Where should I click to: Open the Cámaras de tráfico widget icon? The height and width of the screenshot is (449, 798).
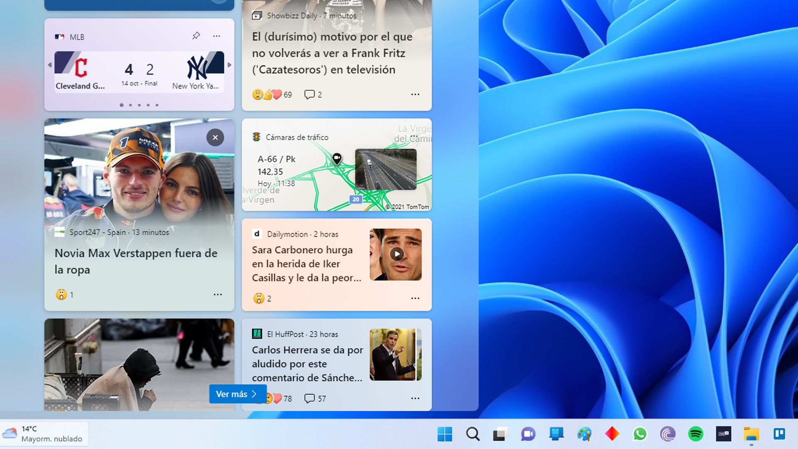point(256,137)
